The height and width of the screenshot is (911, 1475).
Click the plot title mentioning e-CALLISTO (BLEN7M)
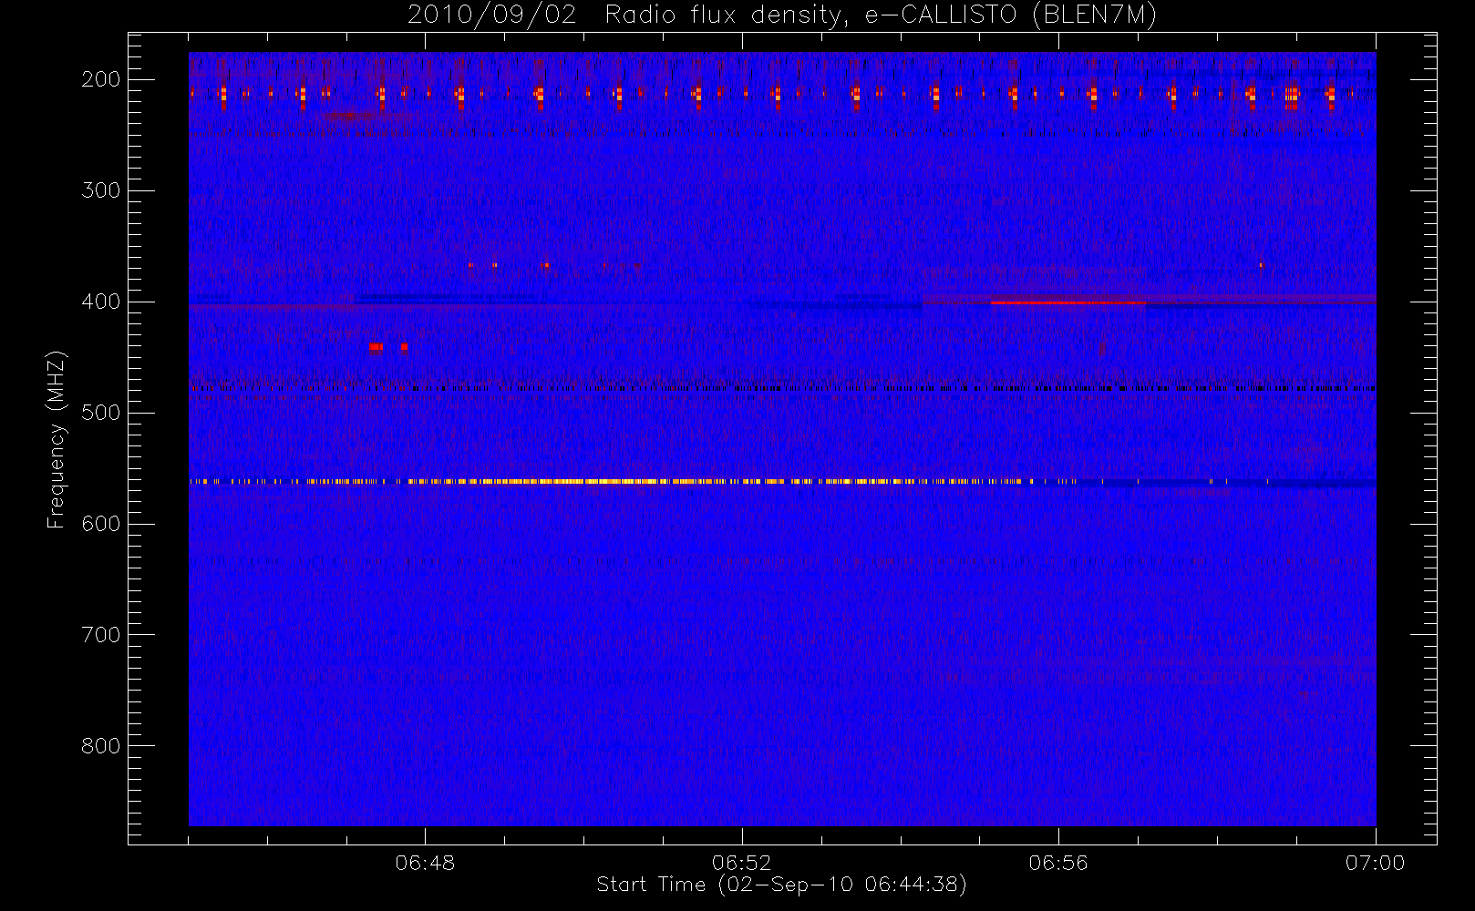[782, 15]
